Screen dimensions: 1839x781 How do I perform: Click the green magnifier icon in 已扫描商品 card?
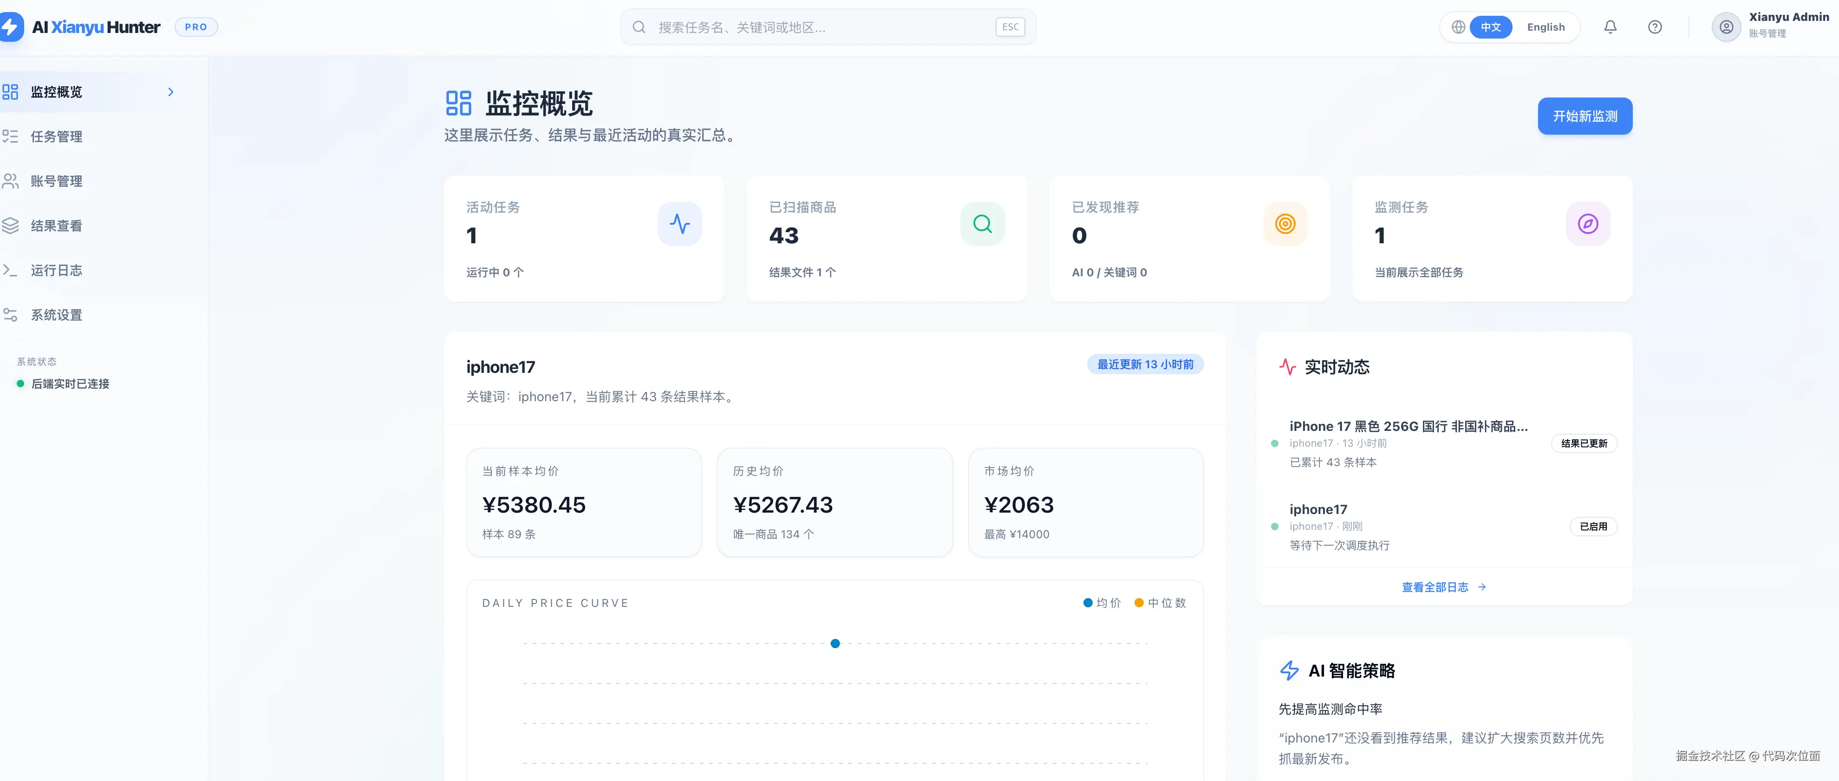pyautogui.click(x=982, y=224)
